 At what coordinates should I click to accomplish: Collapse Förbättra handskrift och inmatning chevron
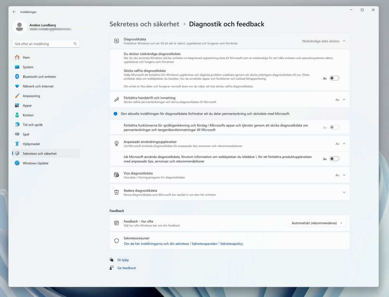pyautogui.click(x=344, y=99)
